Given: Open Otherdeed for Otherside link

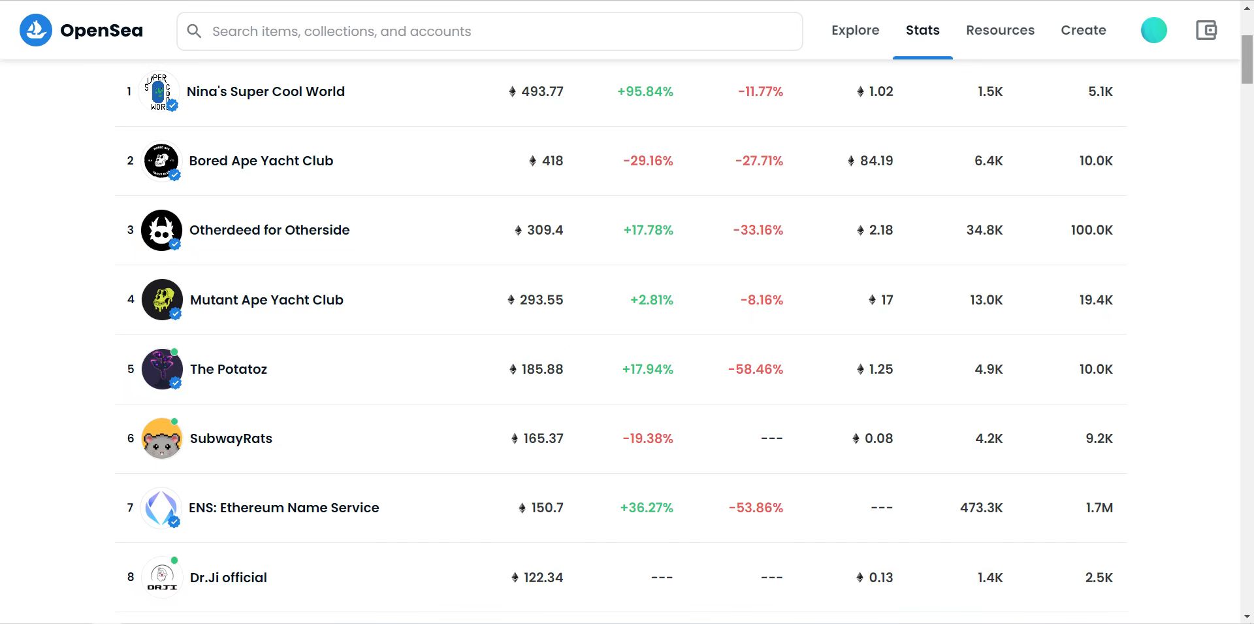Looking at the screenshot, I should pos(270,230).
